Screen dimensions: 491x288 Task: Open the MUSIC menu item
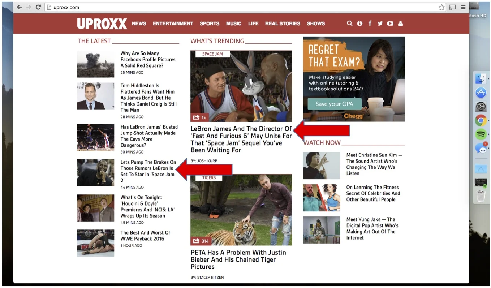(234, 23)
